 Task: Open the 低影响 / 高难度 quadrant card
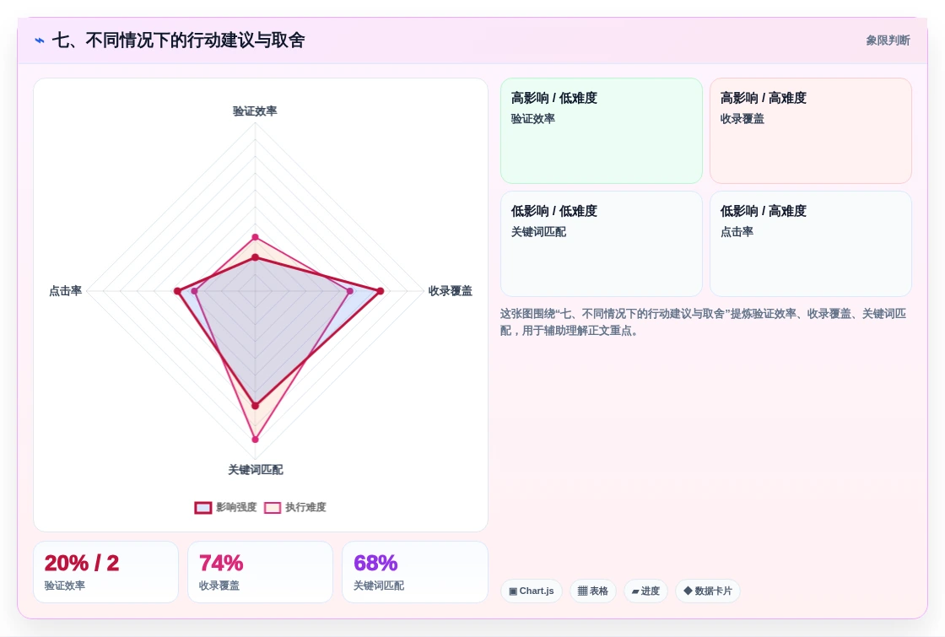(x=811, y=244)
